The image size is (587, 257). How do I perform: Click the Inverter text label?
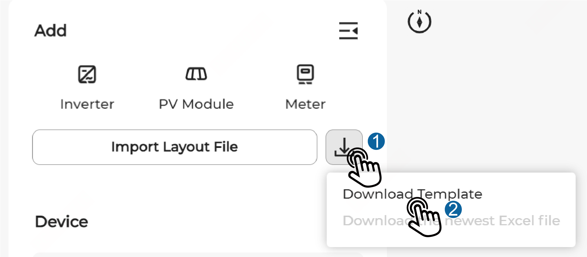click(87, 104)
